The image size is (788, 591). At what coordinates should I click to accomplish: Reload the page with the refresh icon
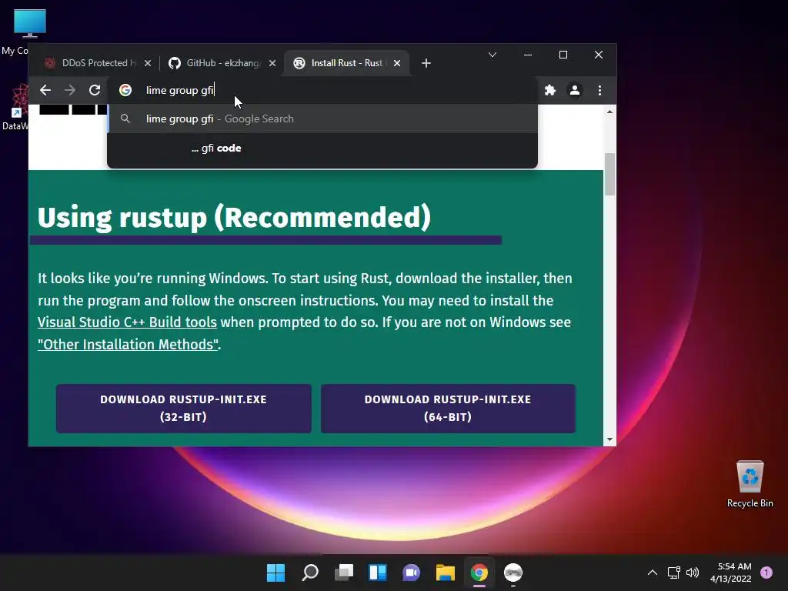click(x=95, y=90)
